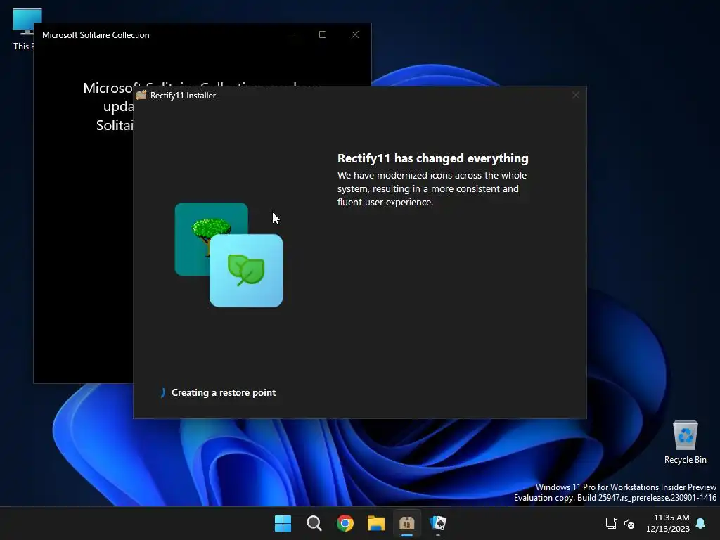The height and width of the screenshot is (540, 720).
Task: Click the 'Recycle Bin' desktop label
Action: coord(685,460)
